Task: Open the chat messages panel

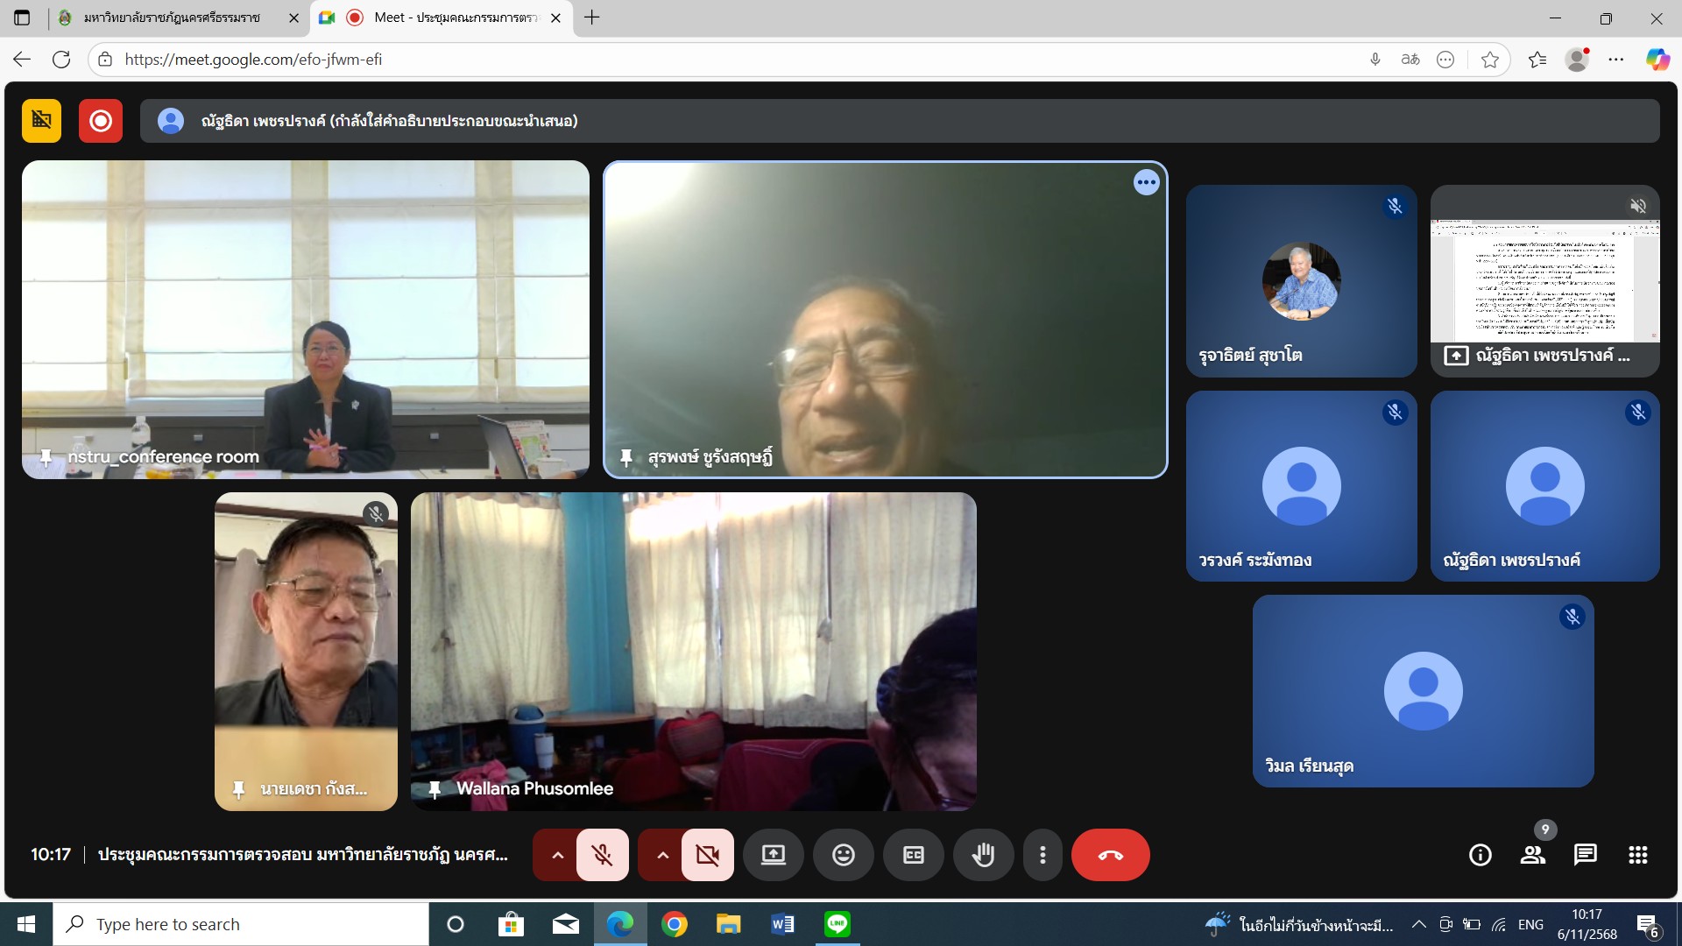Action: (x=1585, y=855)
